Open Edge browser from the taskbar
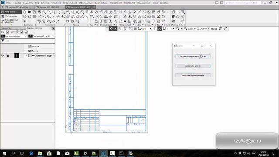Image resolution: width=279 pixels, height=157 pixels. (x=31, y=153)
